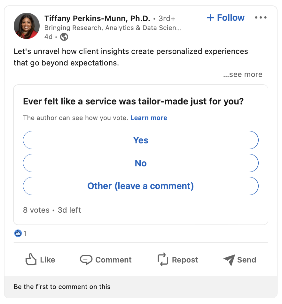Open Tiffany Perkins-Munn's profile picture
This screenshot has height=304, width=282.
pos(27,26)
